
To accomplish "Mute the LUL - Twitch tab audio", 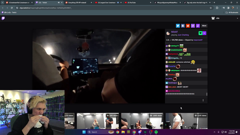I will pyautogui.click(x=59, y=3).
